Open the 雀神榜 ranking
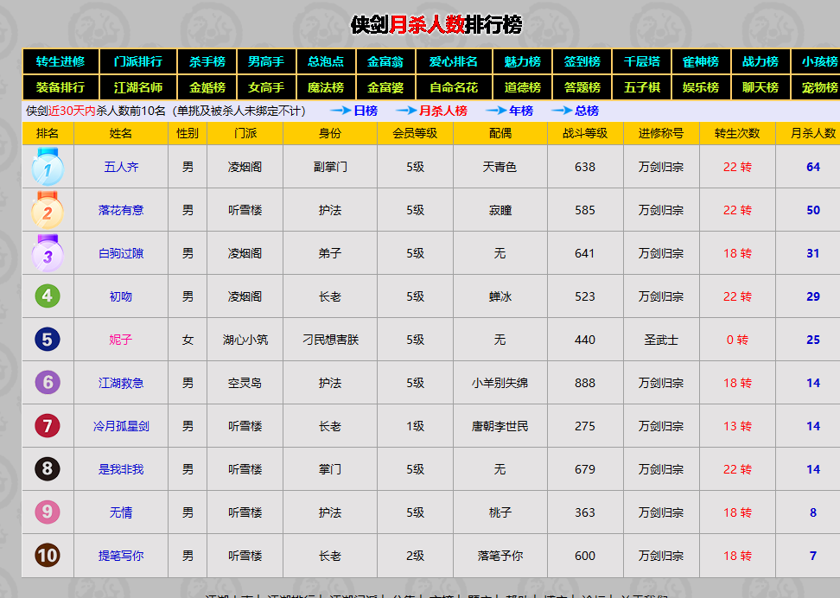 coord(701,61)
